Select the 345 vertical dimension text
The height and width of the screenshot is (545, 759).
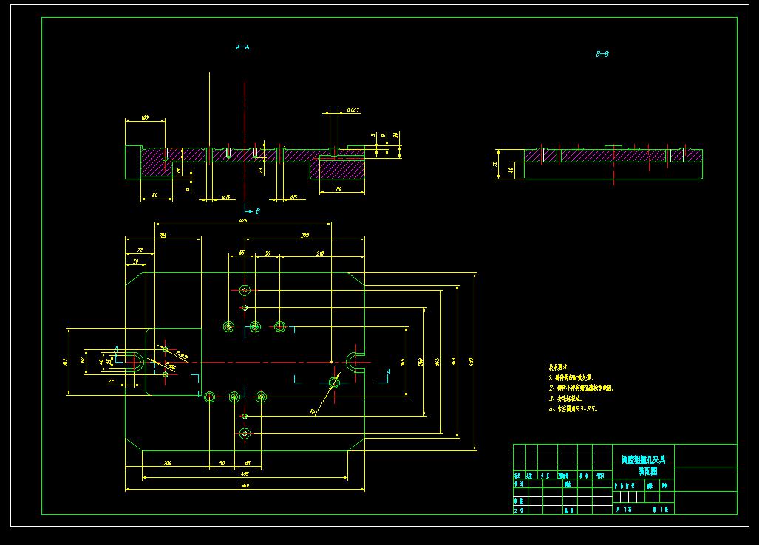click(437, 361)
